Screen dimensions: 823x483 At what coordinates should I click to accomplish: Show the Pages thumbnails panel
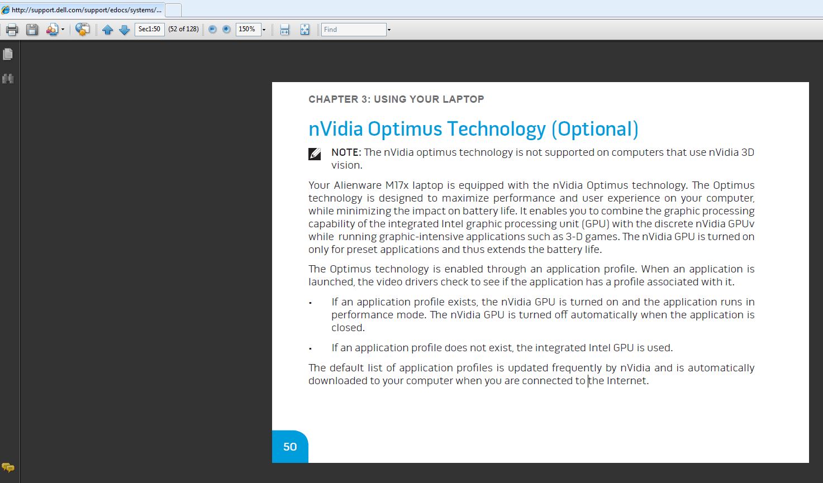tap(8, 54)
